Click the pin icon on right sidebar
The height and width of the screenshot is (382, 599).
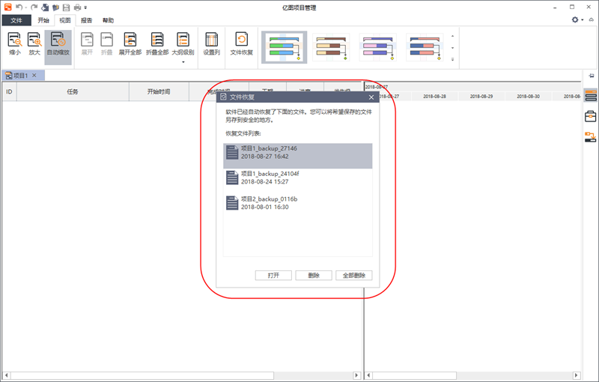(592, 76)
